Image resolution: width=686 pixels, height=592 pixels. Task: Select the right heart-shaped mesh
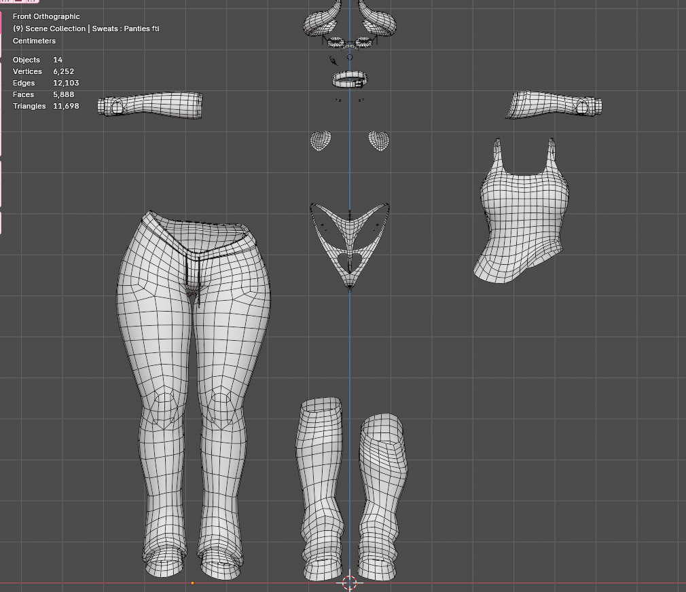[x=379, y=141]
